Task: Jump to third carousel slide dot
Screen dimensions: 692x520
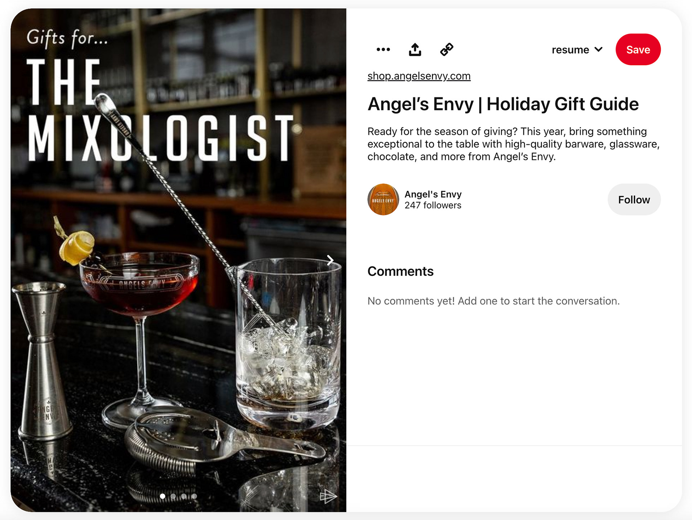Action: pos(184,496)
